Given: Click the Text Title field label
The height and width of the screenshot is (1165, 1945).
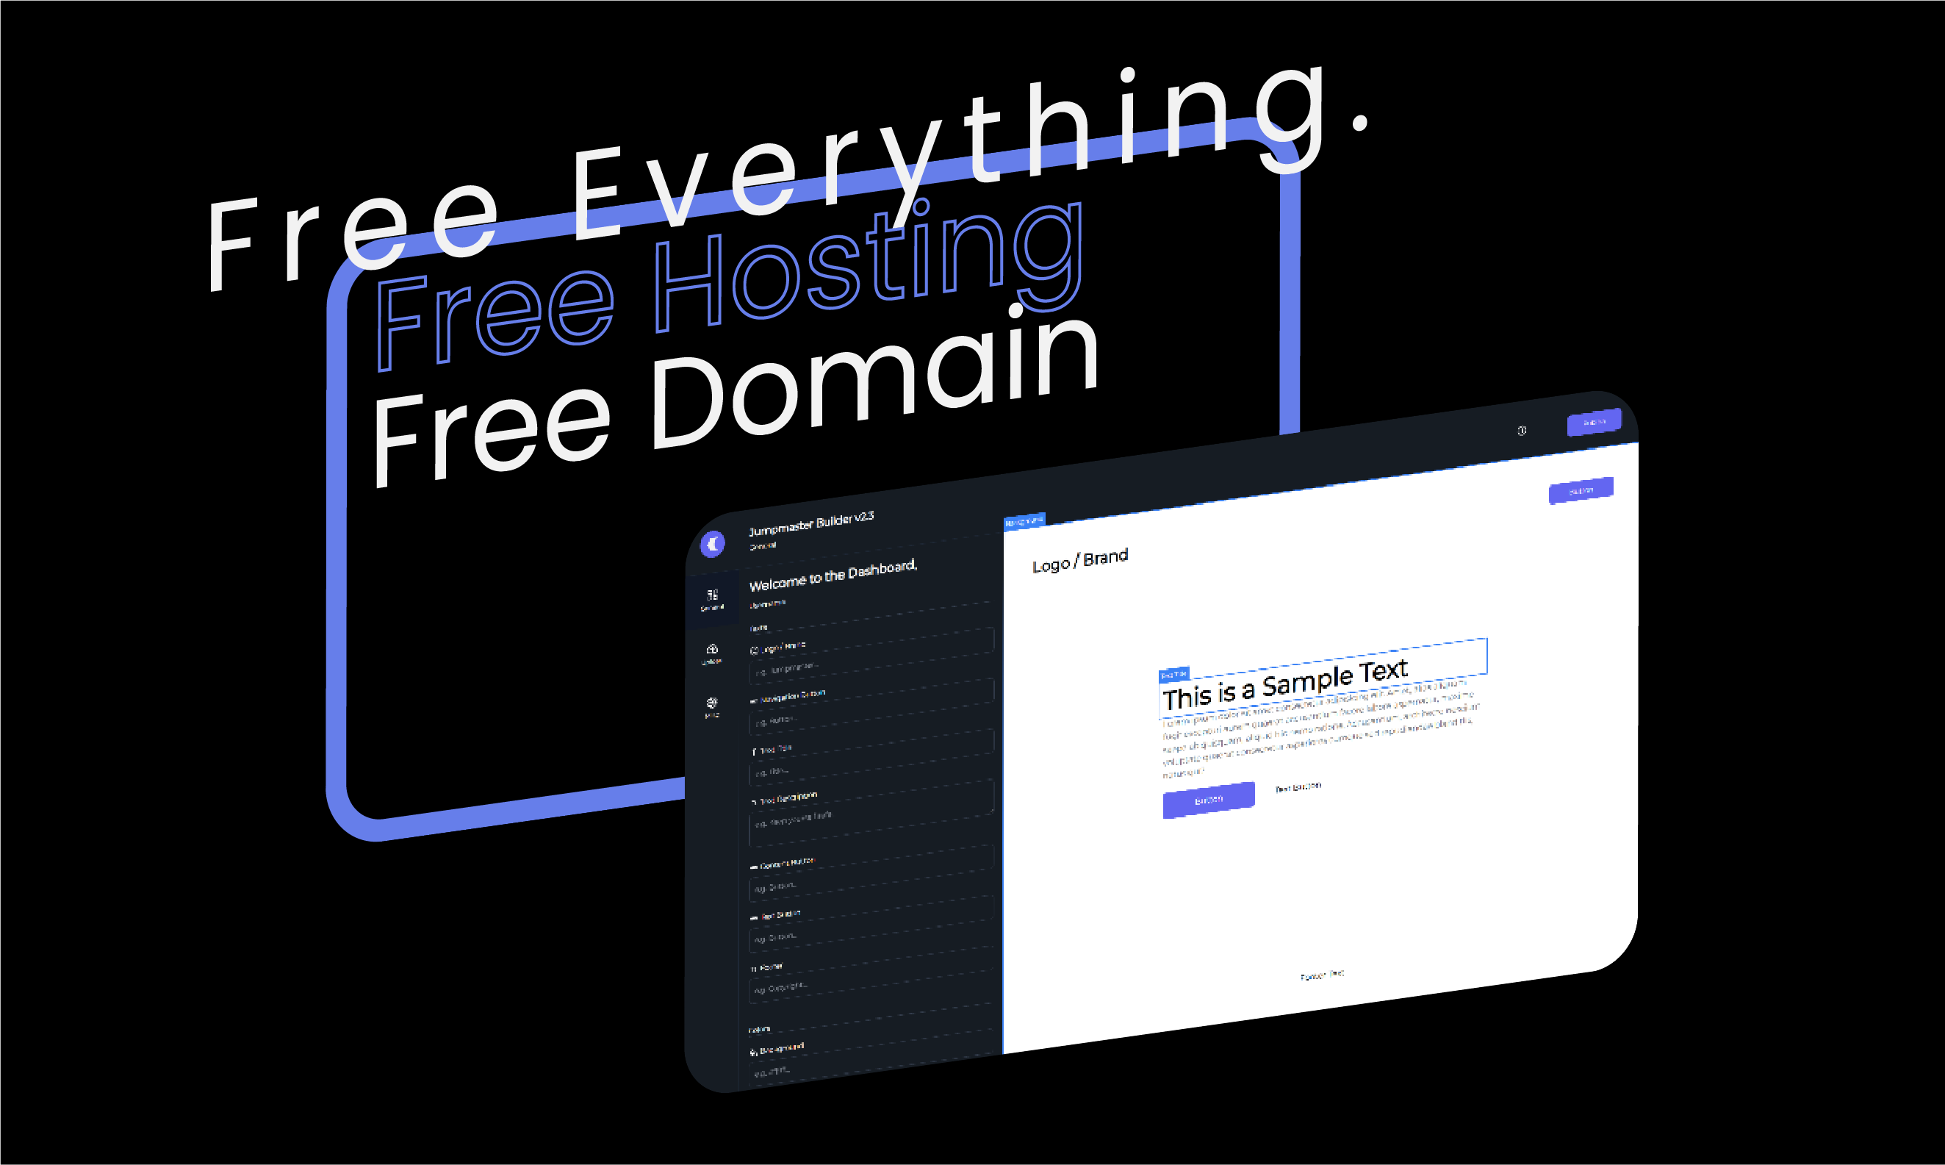Looking at the screenshot, I should [775, 750].
